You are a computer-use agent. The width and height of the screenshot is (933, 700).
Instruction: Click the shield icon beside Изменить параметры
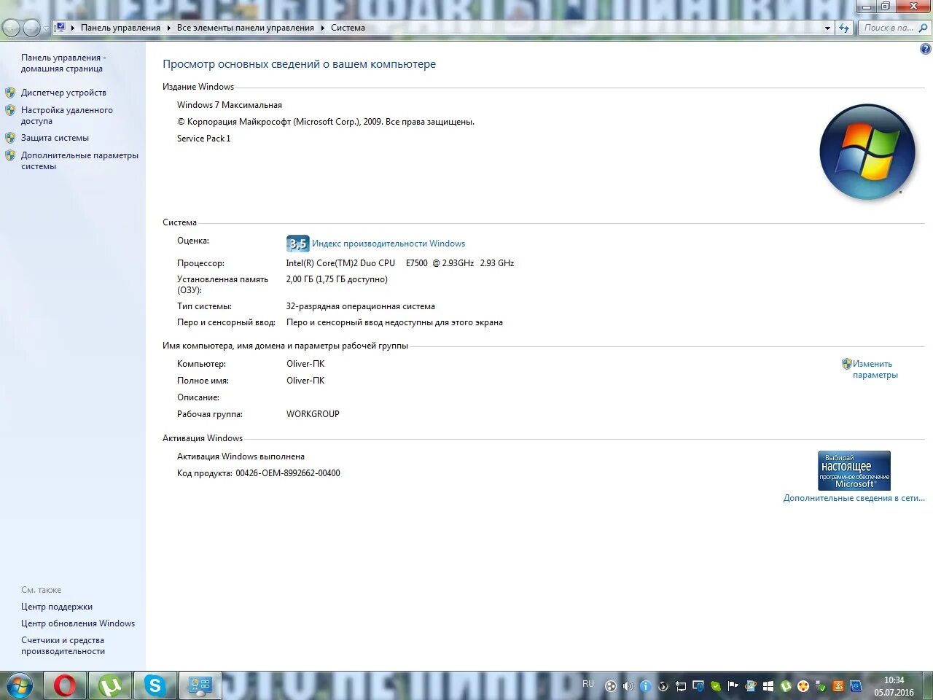click(x=846, y=364)
